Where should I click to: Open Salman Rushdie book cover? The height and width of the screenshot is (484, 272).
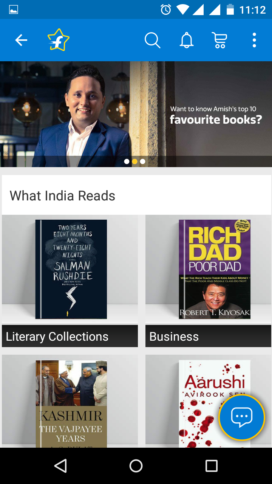[x=71, y=269]
